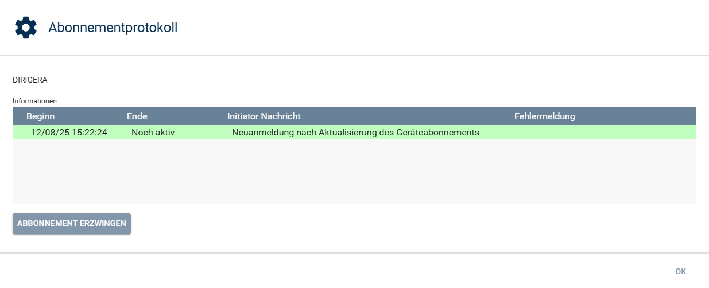Click the Informationen label above the table

(34, 101)
